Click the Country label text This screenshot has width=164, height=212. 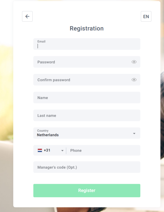click(43, 131)
